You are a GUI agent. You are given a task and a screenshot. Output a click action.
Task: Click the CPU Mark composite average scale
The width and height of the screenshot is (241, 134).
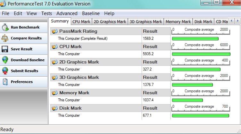(x=201, y=46)
